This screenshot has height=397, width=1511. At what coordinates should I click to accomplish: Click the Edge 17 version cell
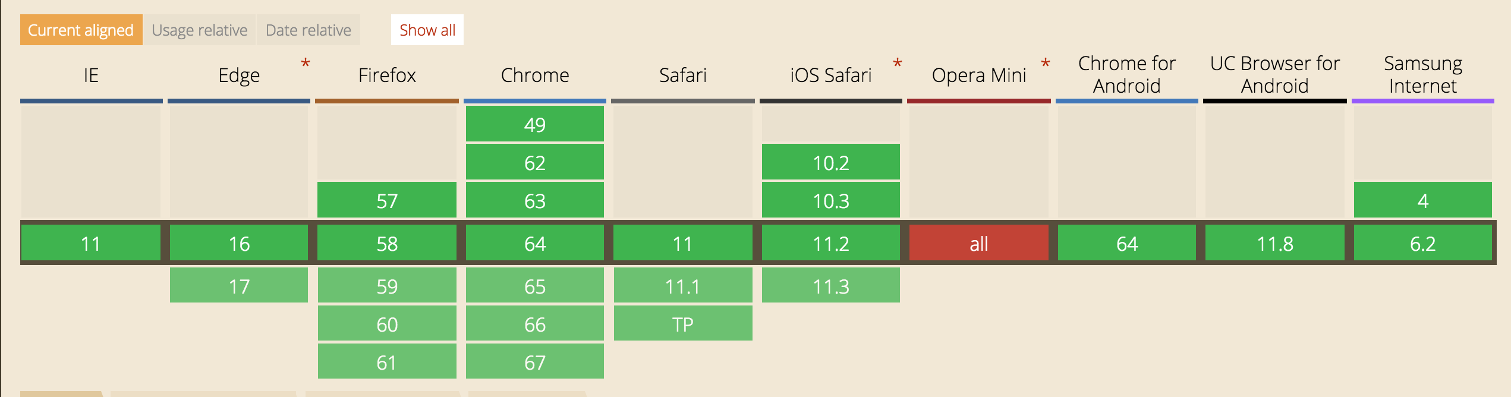(239, 286)
